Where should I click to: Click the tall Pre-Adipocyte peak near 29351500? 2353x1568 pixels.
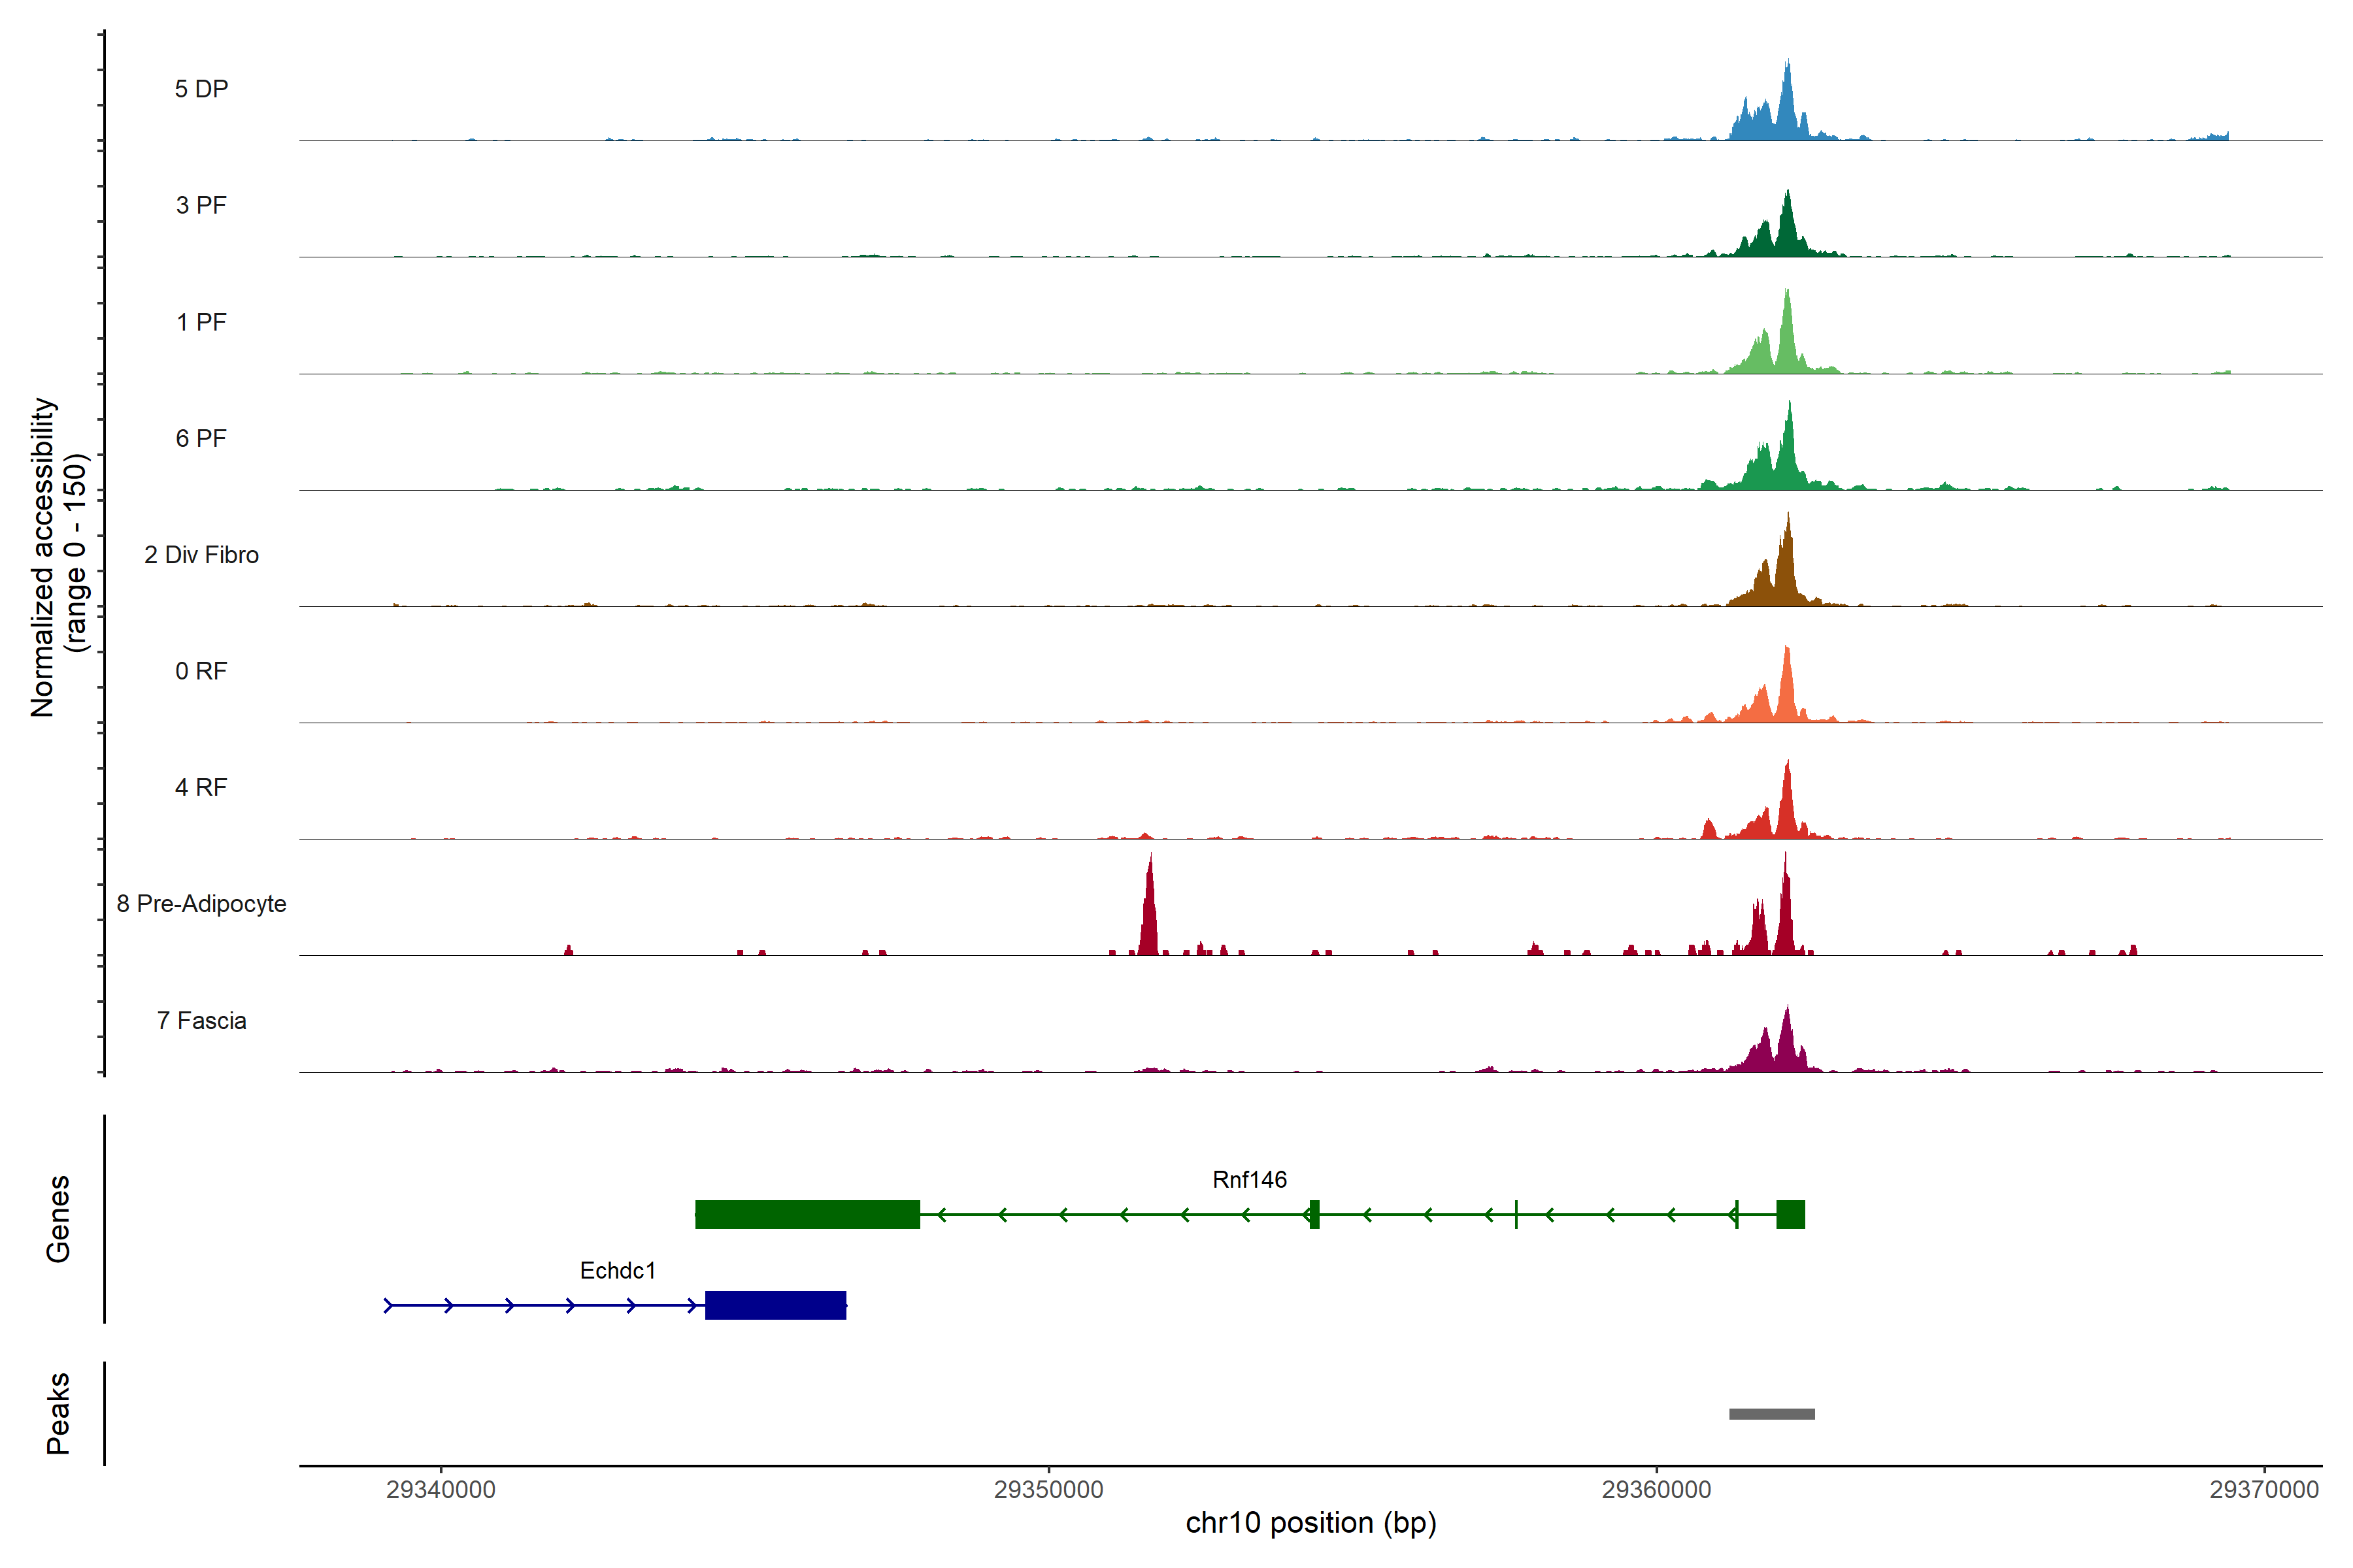(1150, 915)
